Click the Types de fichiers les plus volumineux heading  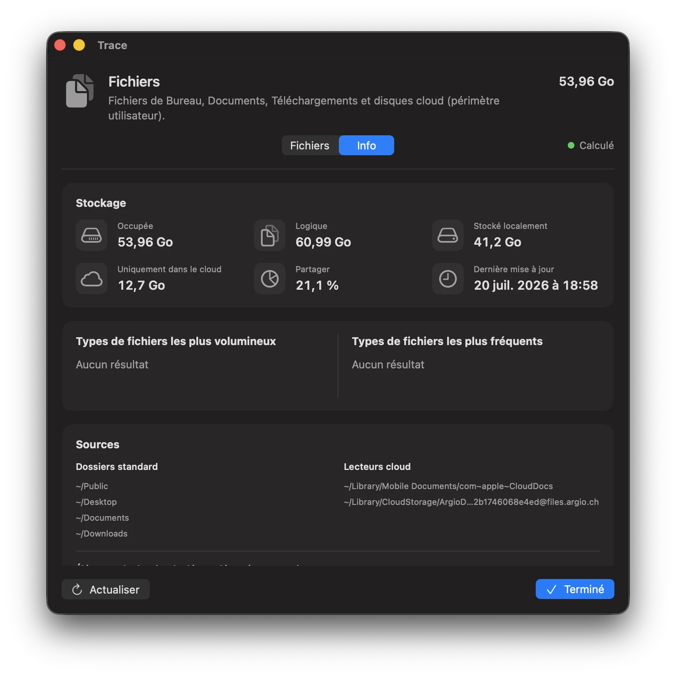tap(176, 341)
